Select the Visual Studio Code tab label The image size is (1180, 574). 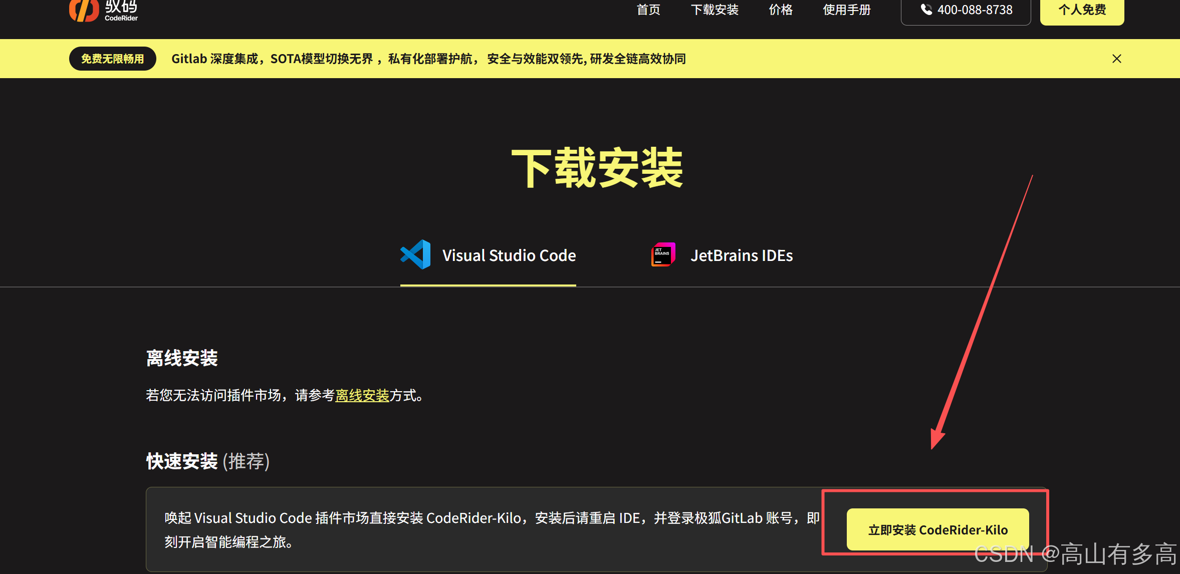(x=509, y=255)
